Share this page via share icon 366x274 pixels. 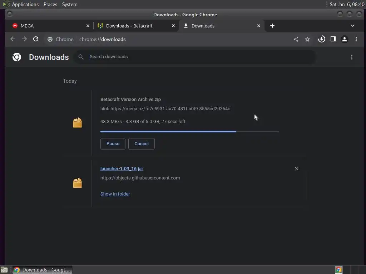click(x=296, y=39)
